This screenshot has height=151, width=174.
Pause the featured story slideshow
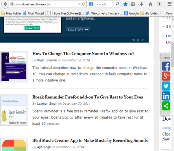(x=138, y=40)
